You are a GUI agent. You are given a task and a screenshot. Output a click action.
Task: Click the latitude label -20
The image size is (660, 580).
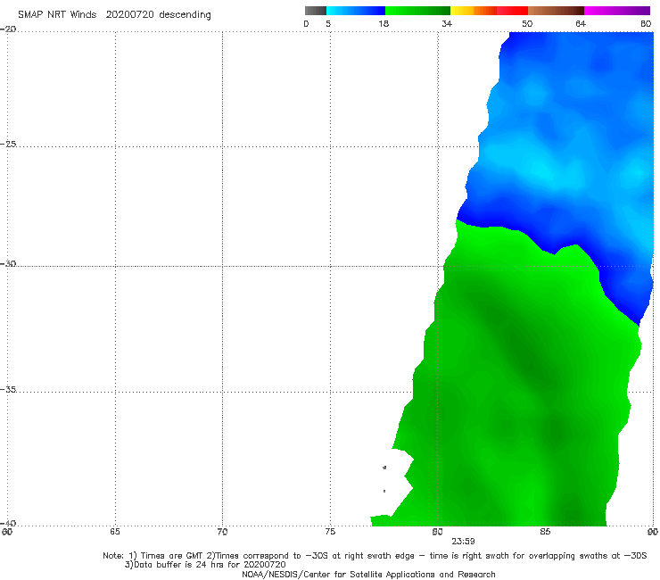[8, 29]
